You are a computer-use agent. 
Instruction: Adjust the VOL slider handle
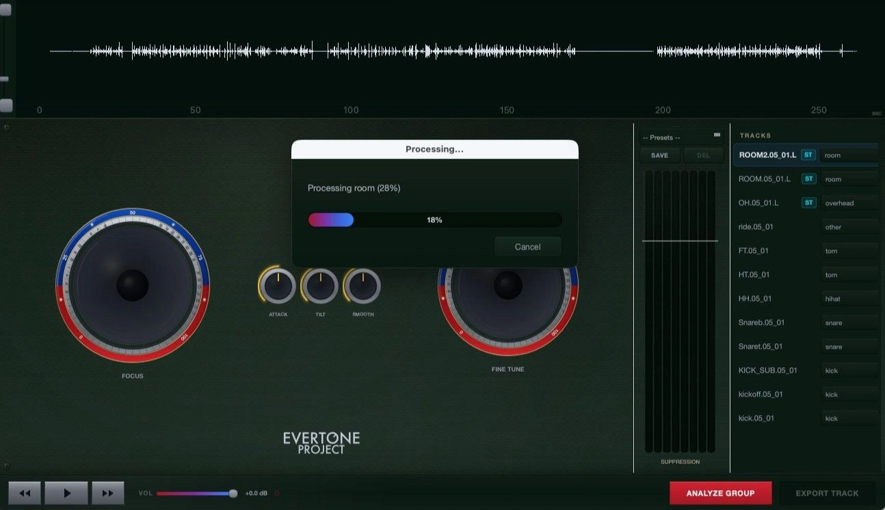pyautogui.click(x=233, y=493)
